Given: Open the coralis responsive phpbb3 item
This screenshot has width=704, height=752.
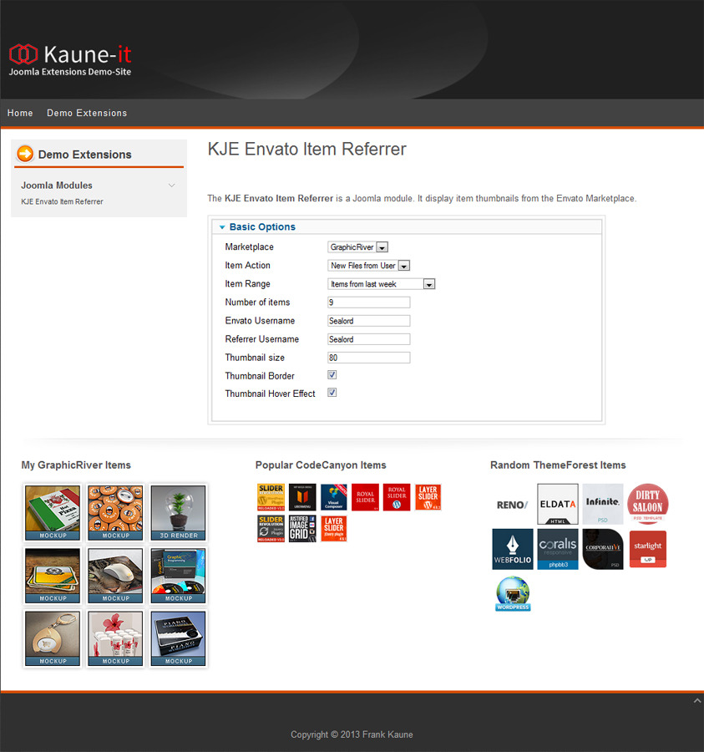Looking at the screenshot, I should 557,549.
